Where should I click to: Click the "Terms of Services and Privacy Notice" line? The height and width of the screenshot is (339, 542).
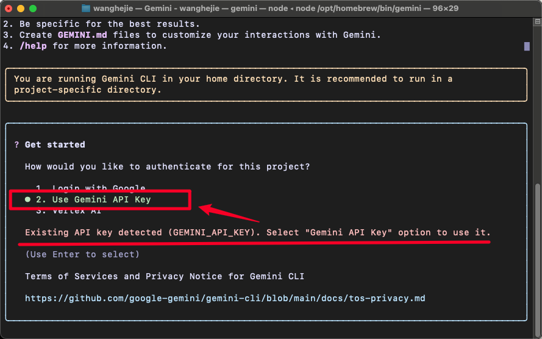[x=165, y=276]
